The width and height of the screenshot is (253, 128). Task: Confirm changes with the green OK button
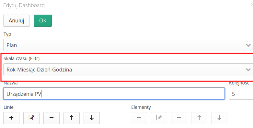tap(43, 20)
